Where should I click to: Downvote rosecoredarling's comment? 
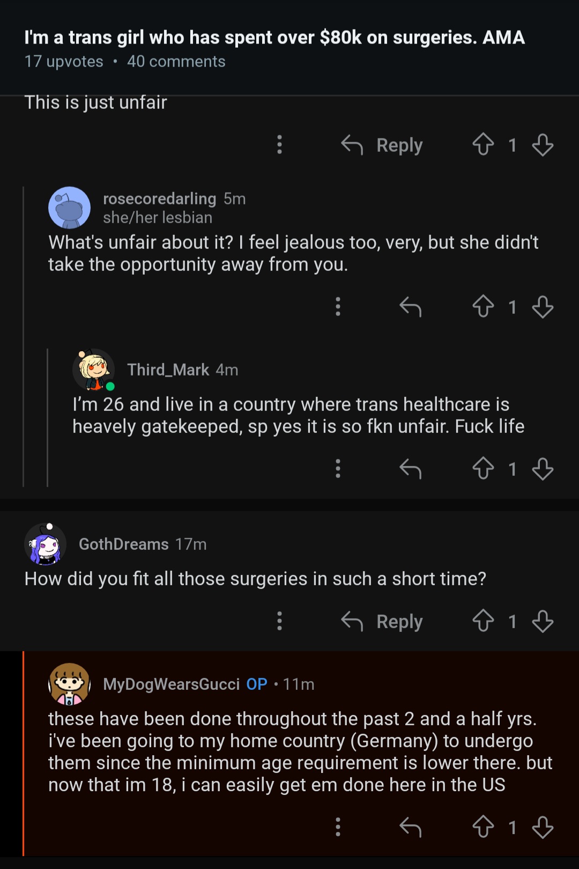click(543, 307)
